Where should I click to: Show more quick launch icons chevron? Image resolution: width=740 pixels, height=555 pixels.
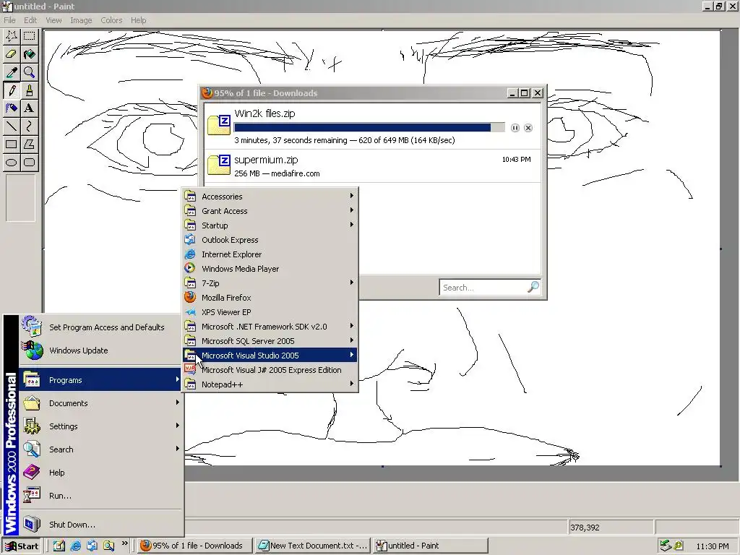[x=124, y=543]
